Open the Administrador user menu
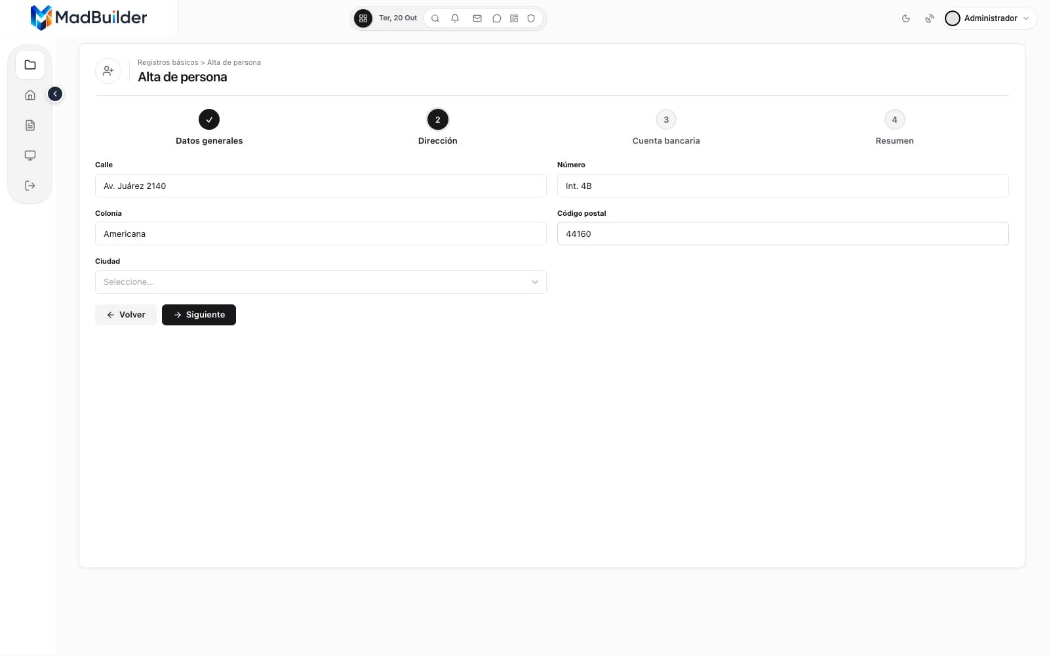1049x656 pixels. click(x=990, y=18)
